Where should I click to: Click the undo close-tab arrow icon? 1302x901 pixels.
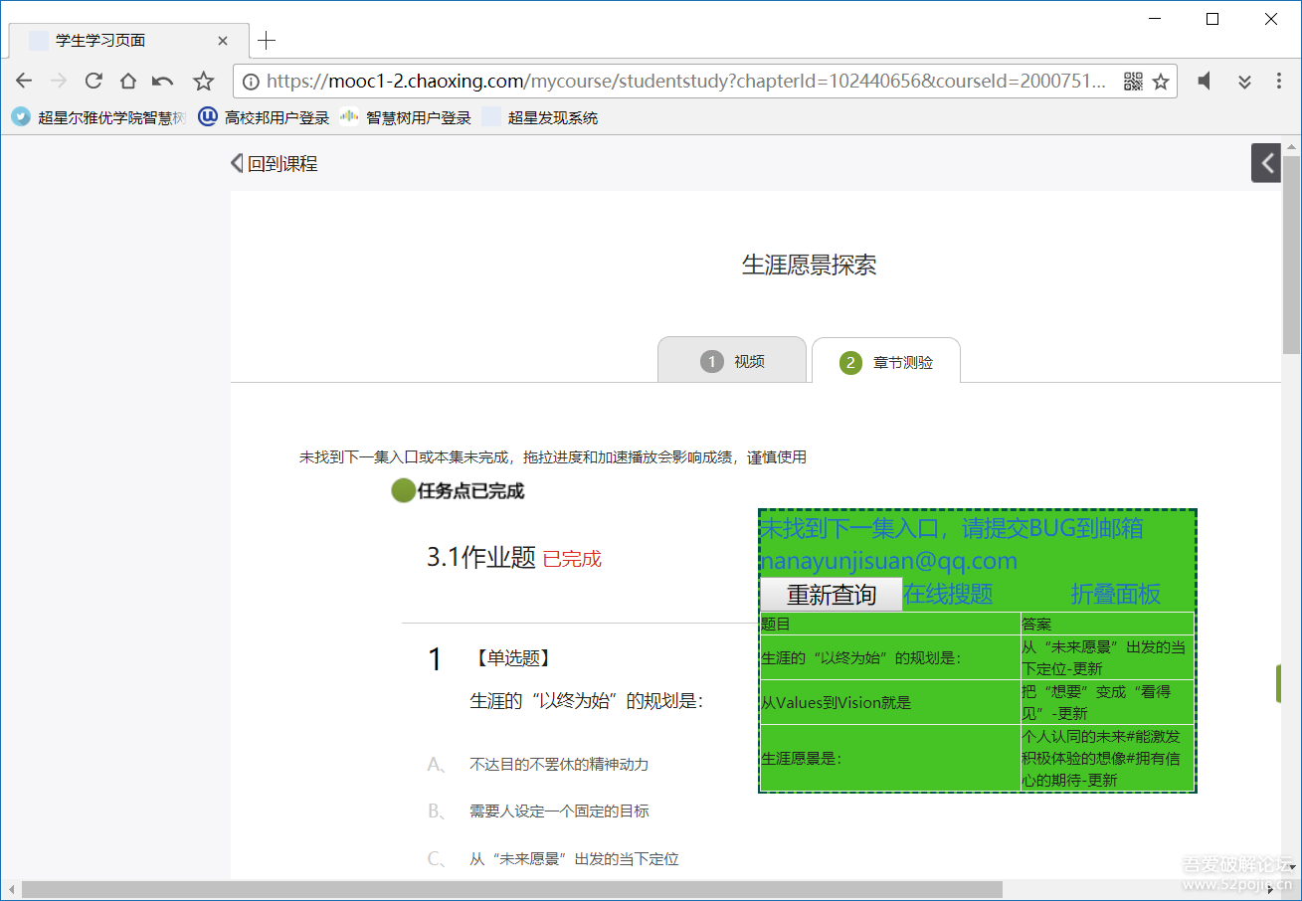163,82
